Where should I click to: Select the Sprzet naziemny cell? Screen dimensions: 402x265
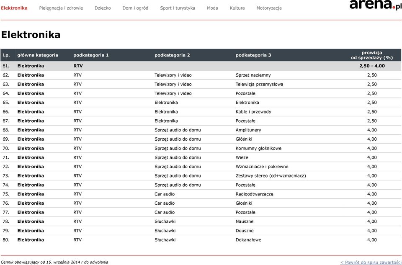click(x=253, y=75)
